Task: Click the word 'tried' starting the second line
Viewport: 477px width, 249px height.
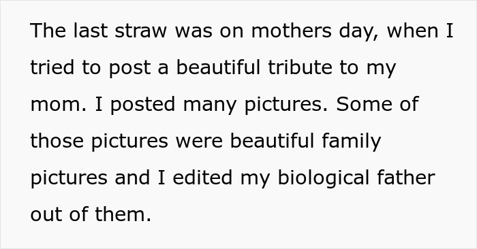Action: pos(52,67)
